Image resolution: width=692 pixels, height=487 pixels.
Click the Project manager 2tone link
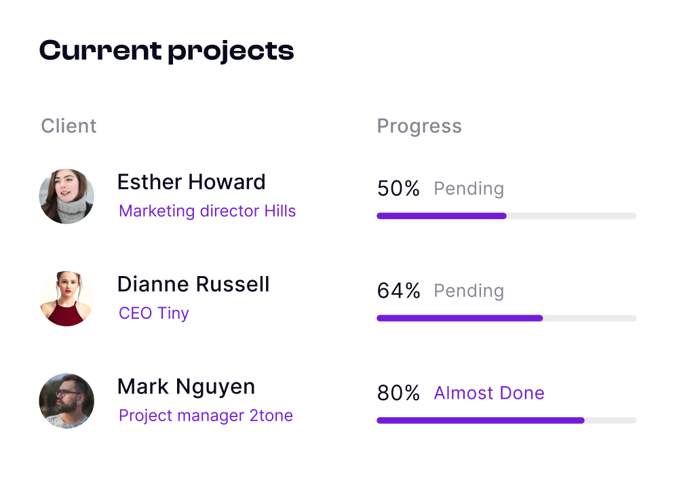206,415
